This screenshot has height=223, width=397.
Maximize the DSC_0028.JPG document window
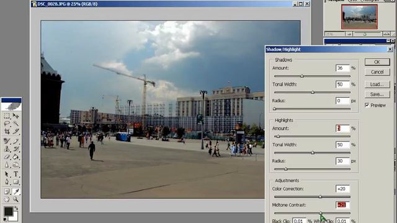(x=300, y=4)
